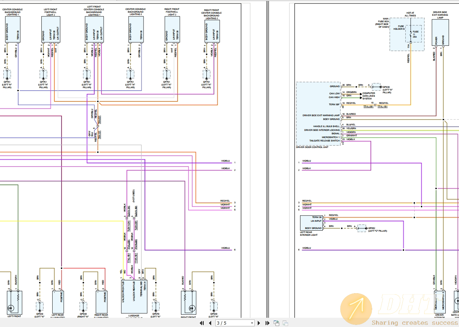Select the '(NOT USED)' connector note
Image resolution: width=459 pixels, height=327 pixels.
click(x=134, y=196)
